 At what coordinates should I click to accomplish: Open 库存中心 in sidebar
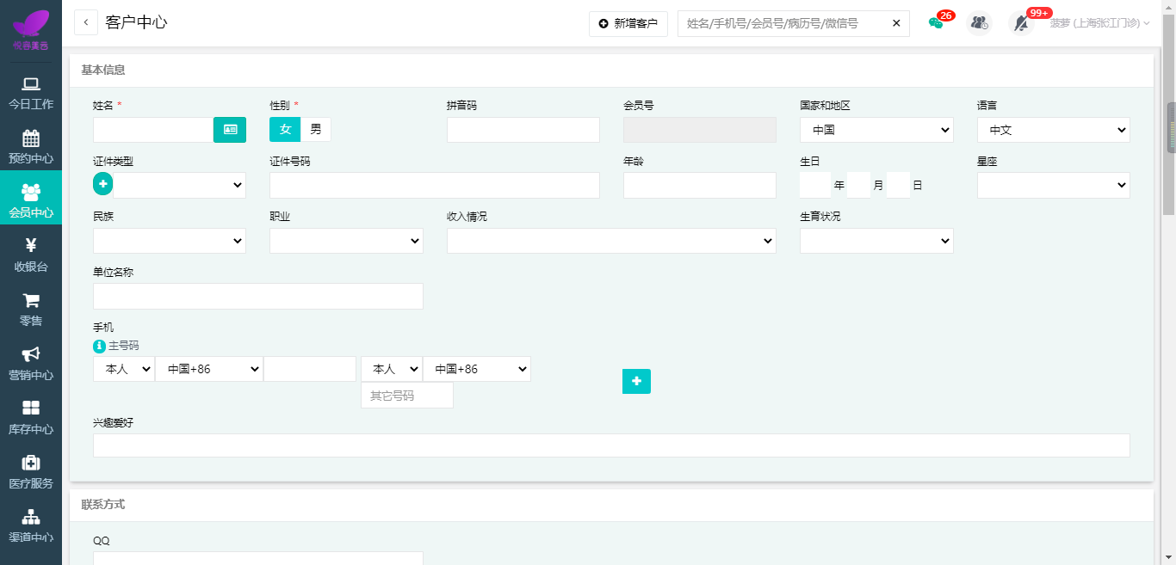31,418
